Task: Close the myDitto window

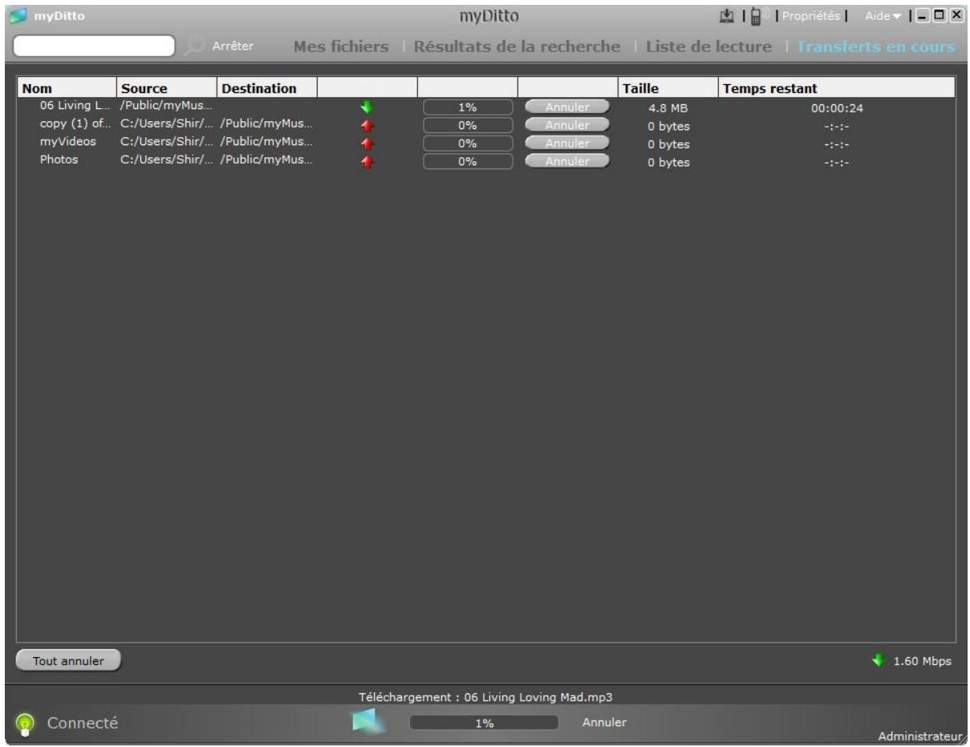Action: click(x=958, y=16)
